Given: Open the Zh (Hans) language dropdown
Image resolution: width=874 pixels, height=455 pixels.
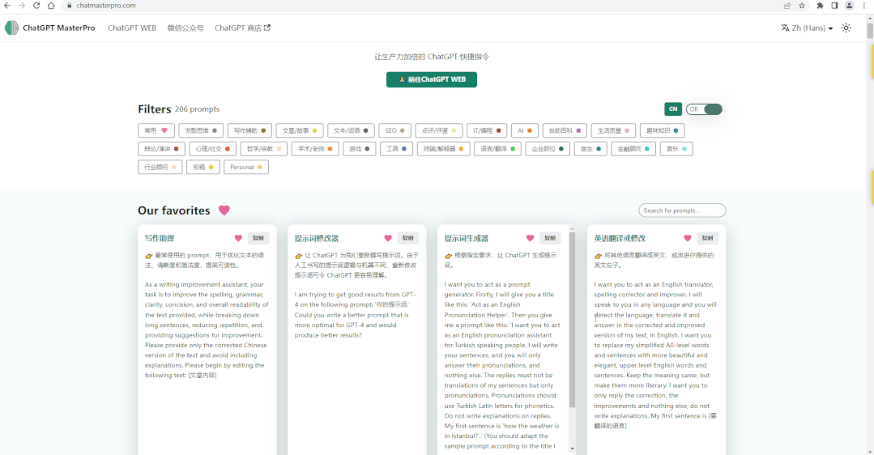Looking at the screenshot, I should click(807, 28).
